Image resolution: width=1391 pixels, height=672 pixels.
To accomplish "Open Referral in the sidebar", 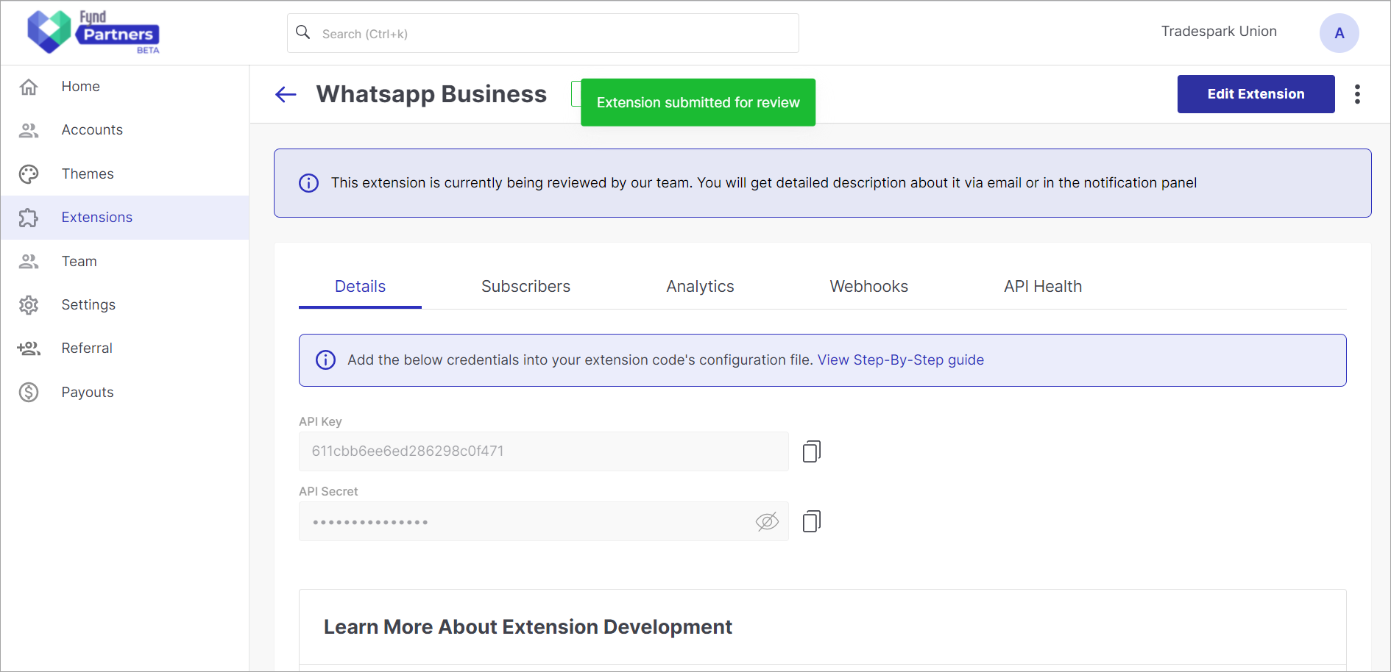I will coord(125,348).
